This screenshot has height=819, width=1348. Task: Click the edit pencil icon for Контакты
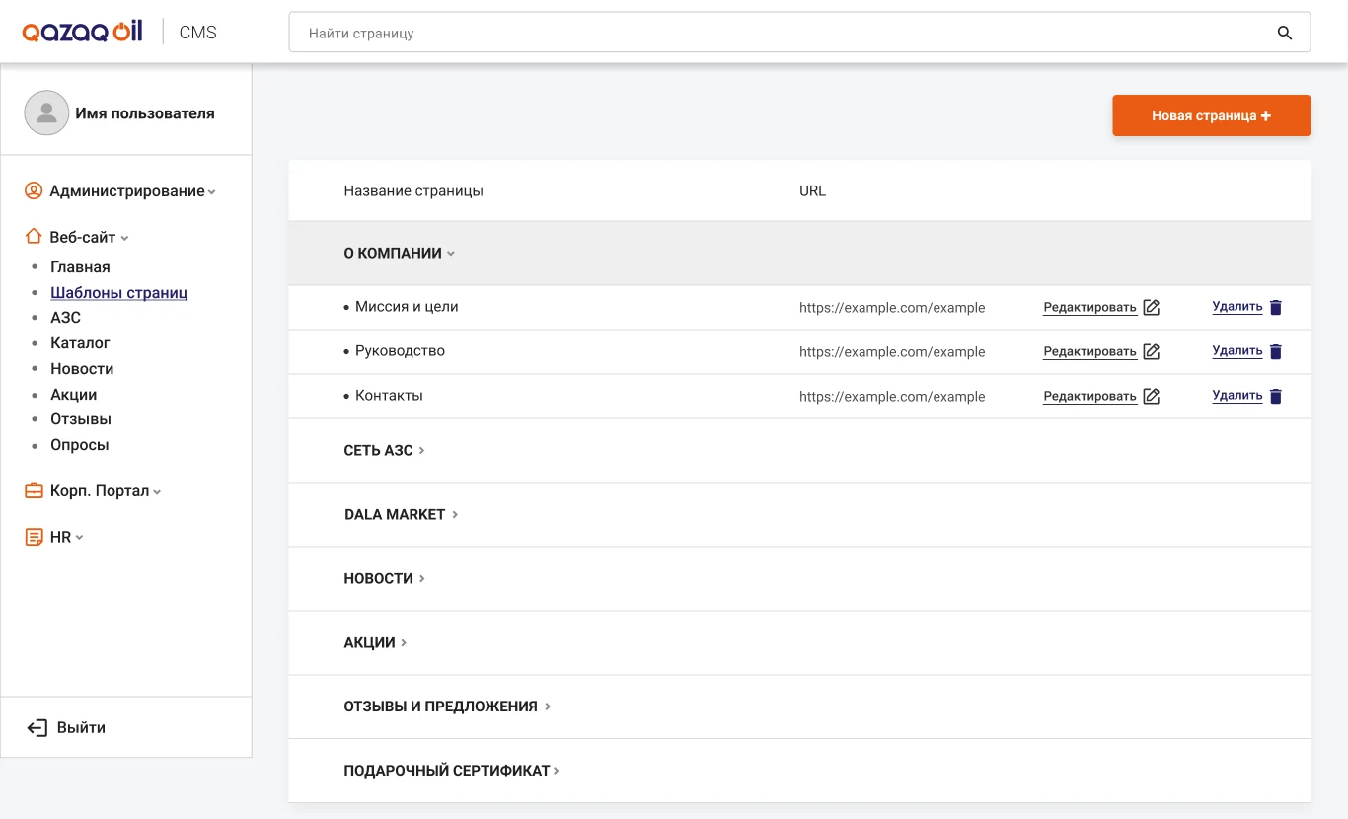click(1151, 396)
